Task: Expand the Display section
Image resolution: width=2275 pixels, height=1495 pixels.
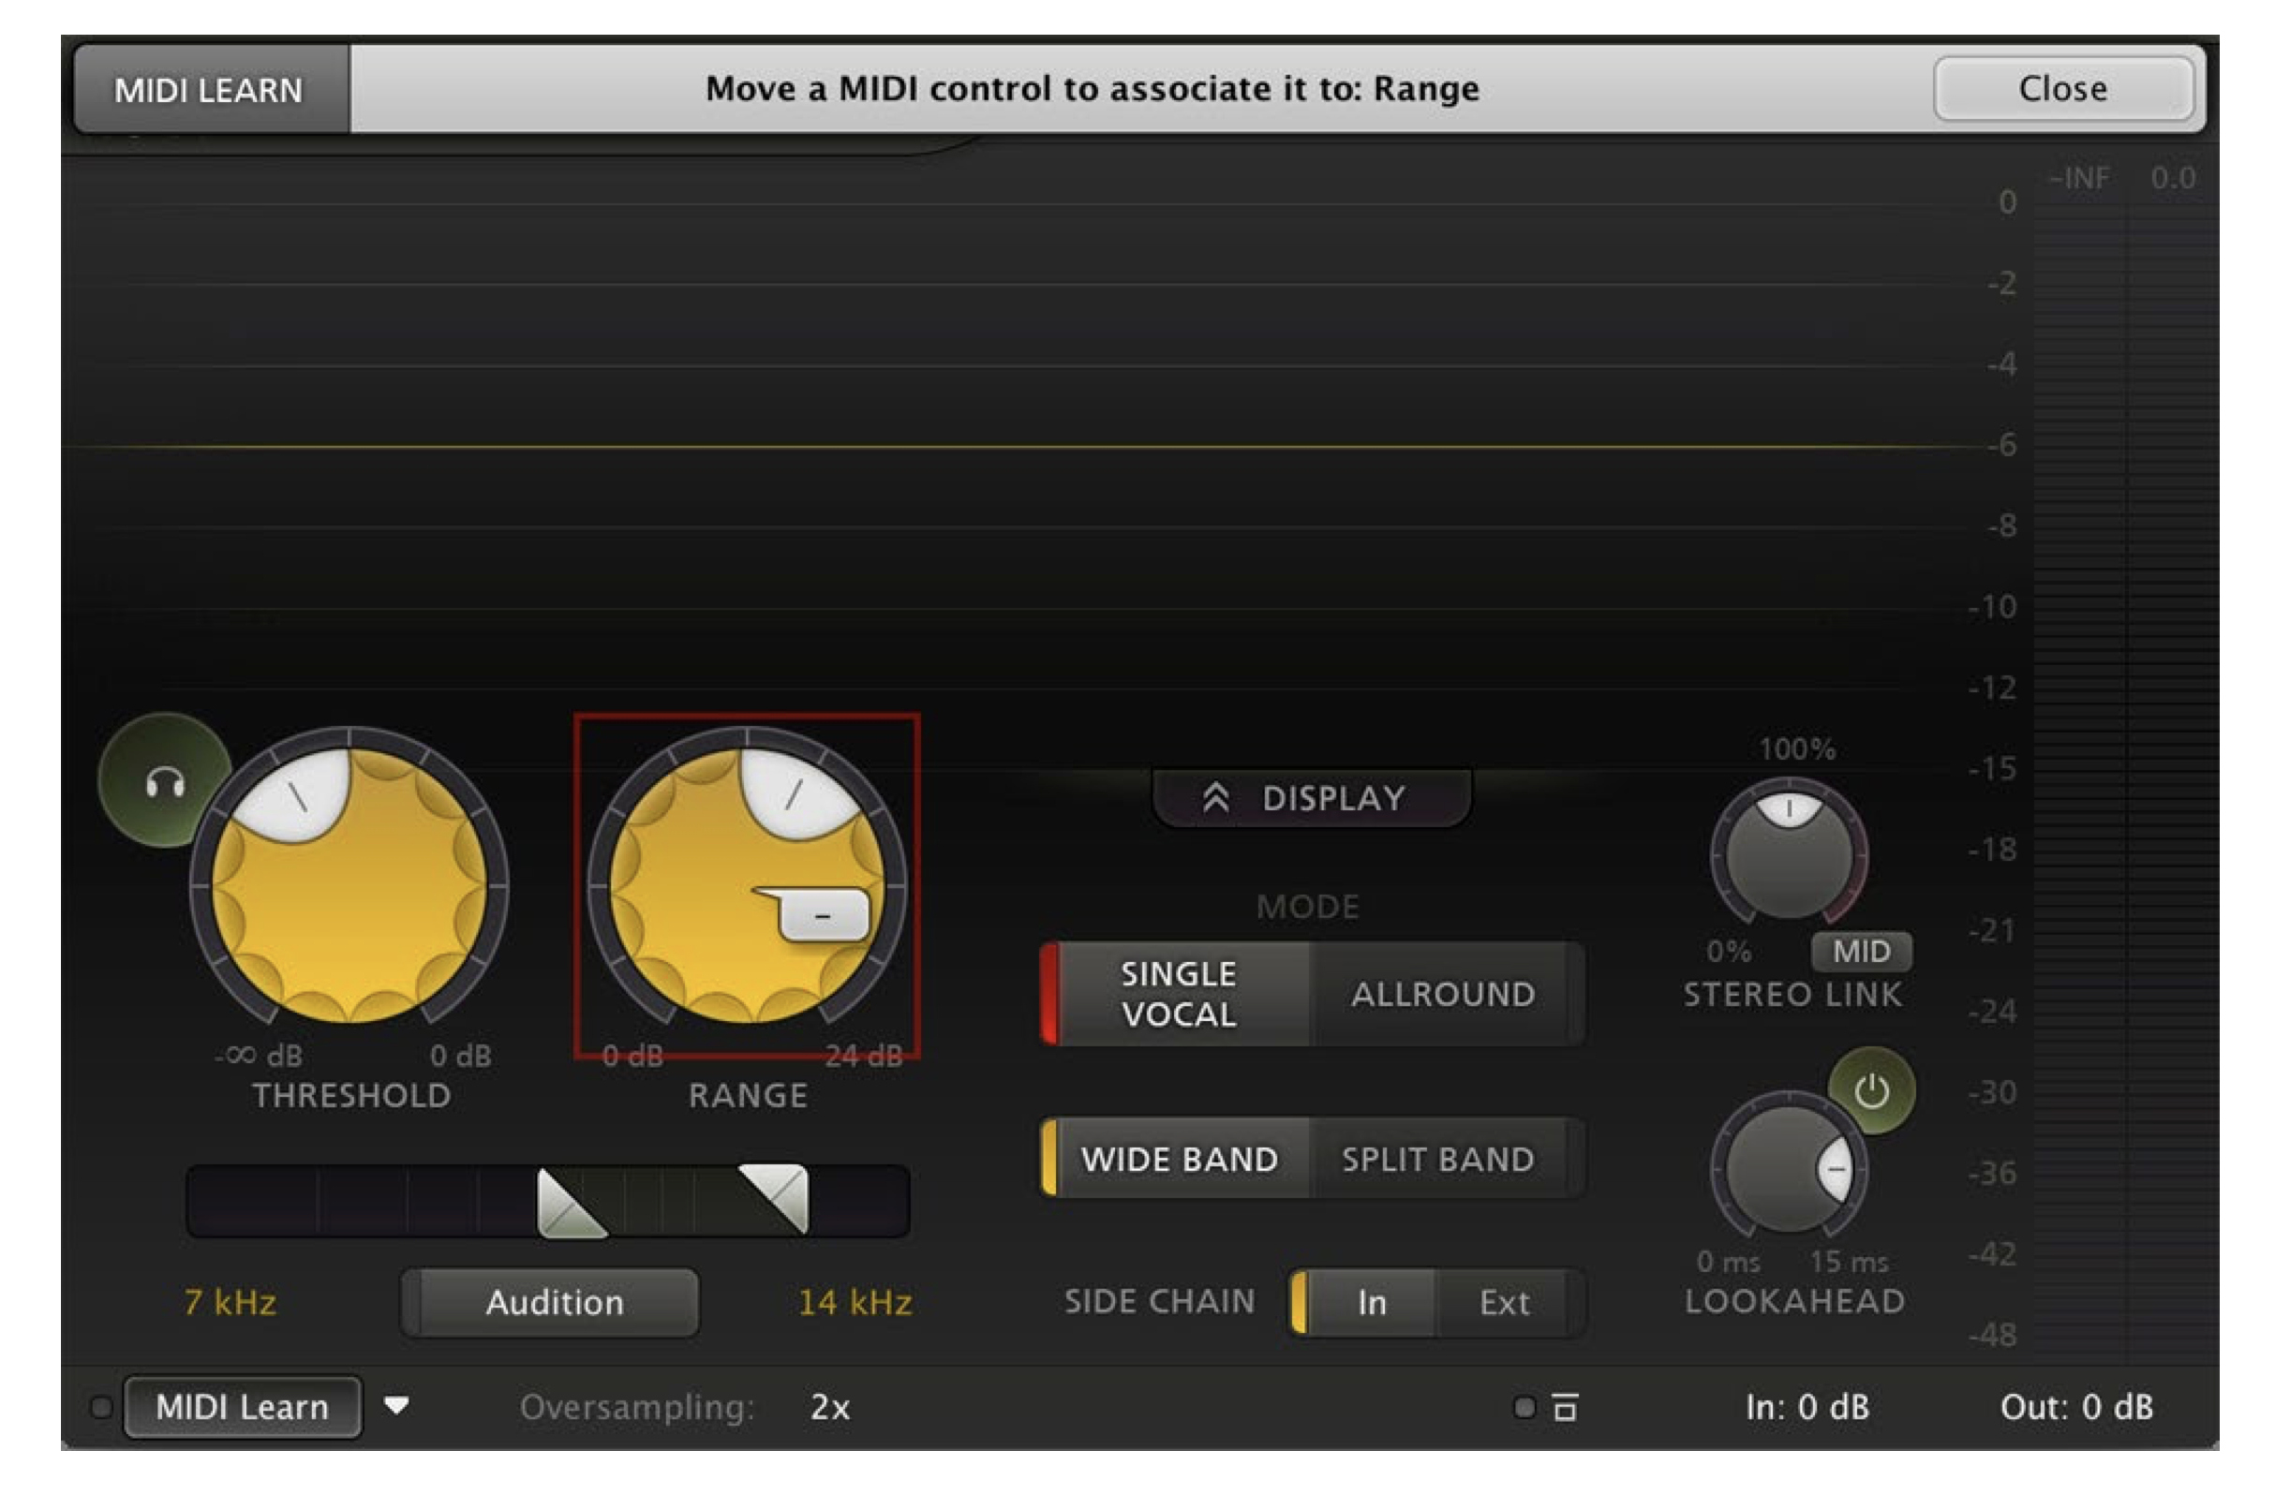Action: pos(1311,797)
